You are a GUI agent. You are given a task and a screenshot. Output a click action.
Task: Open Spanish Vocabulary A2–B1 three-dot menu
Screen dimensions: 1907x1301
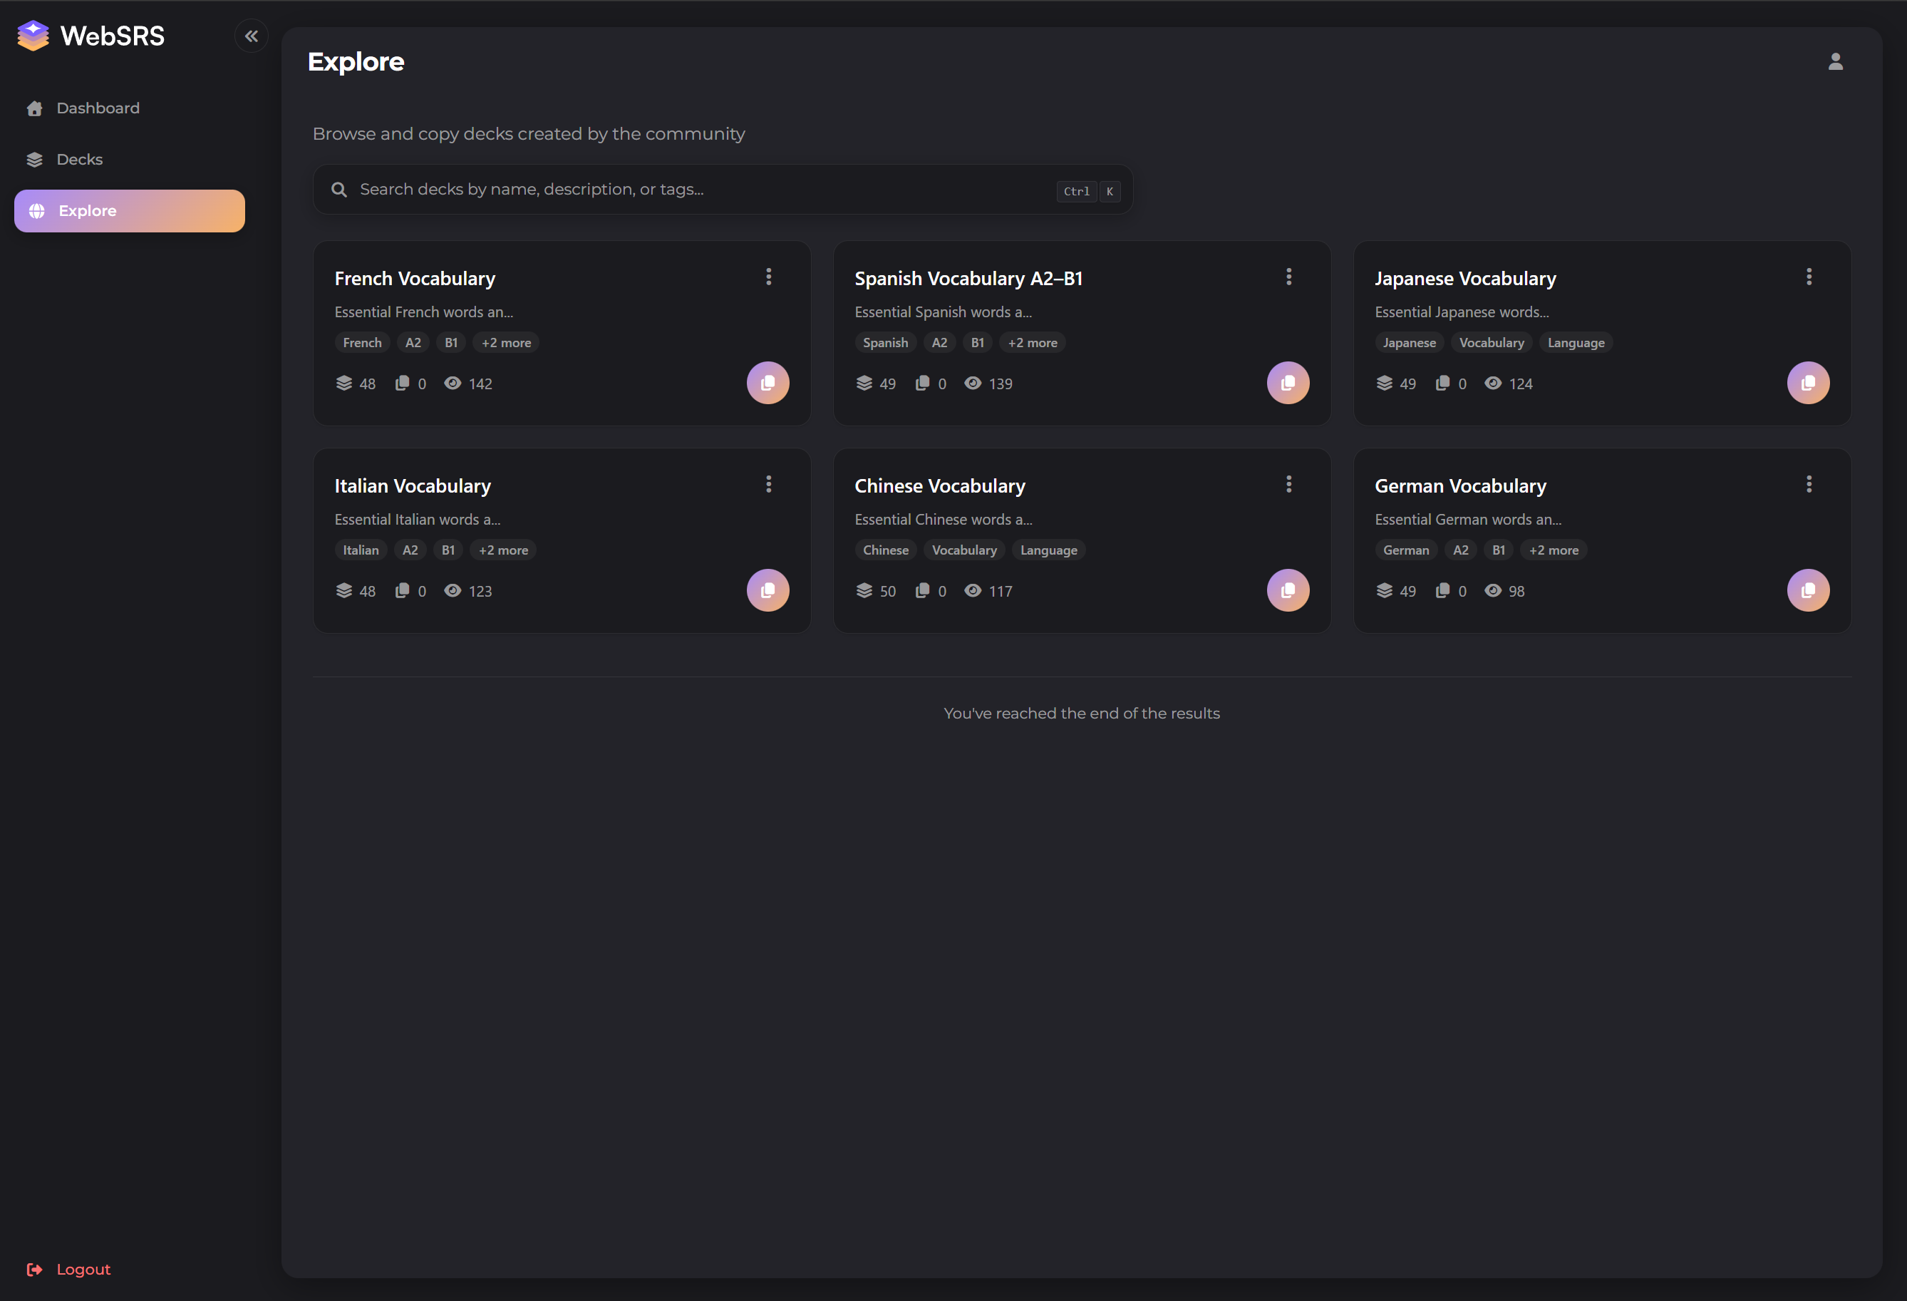[1288, 277]
